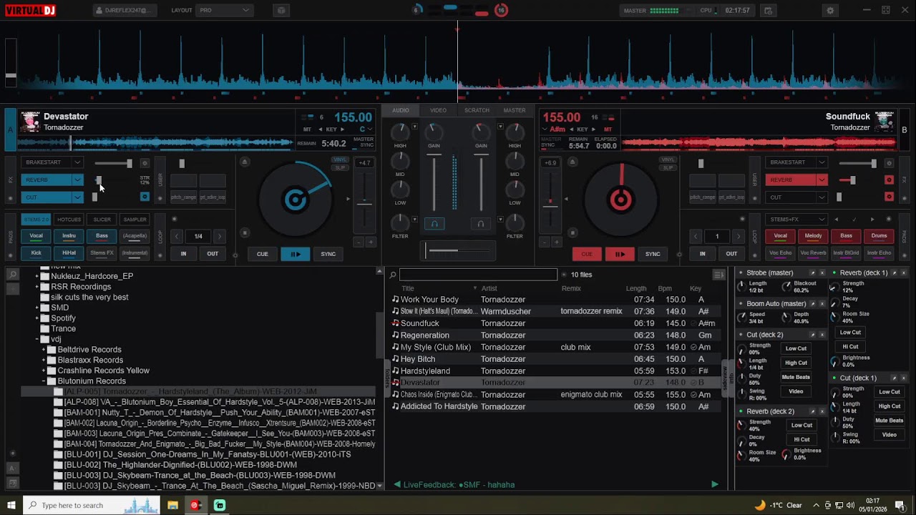Screen dimensions: 916x515
Task: Click deck A pitch plus button
Action: click(371, 242)
